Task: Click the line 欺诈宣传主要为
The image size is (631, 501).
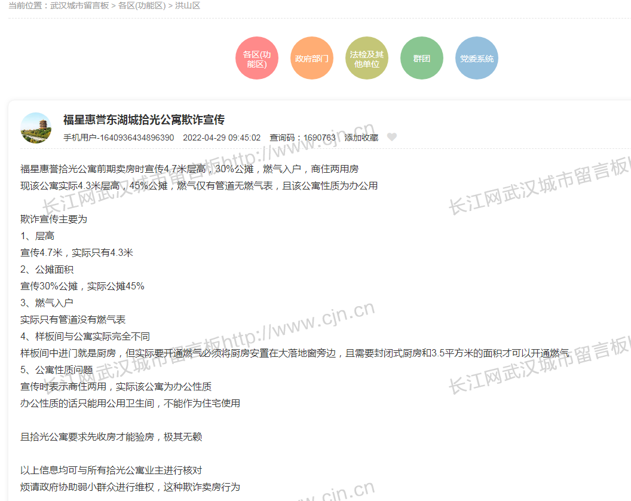Action: (54, 219)
